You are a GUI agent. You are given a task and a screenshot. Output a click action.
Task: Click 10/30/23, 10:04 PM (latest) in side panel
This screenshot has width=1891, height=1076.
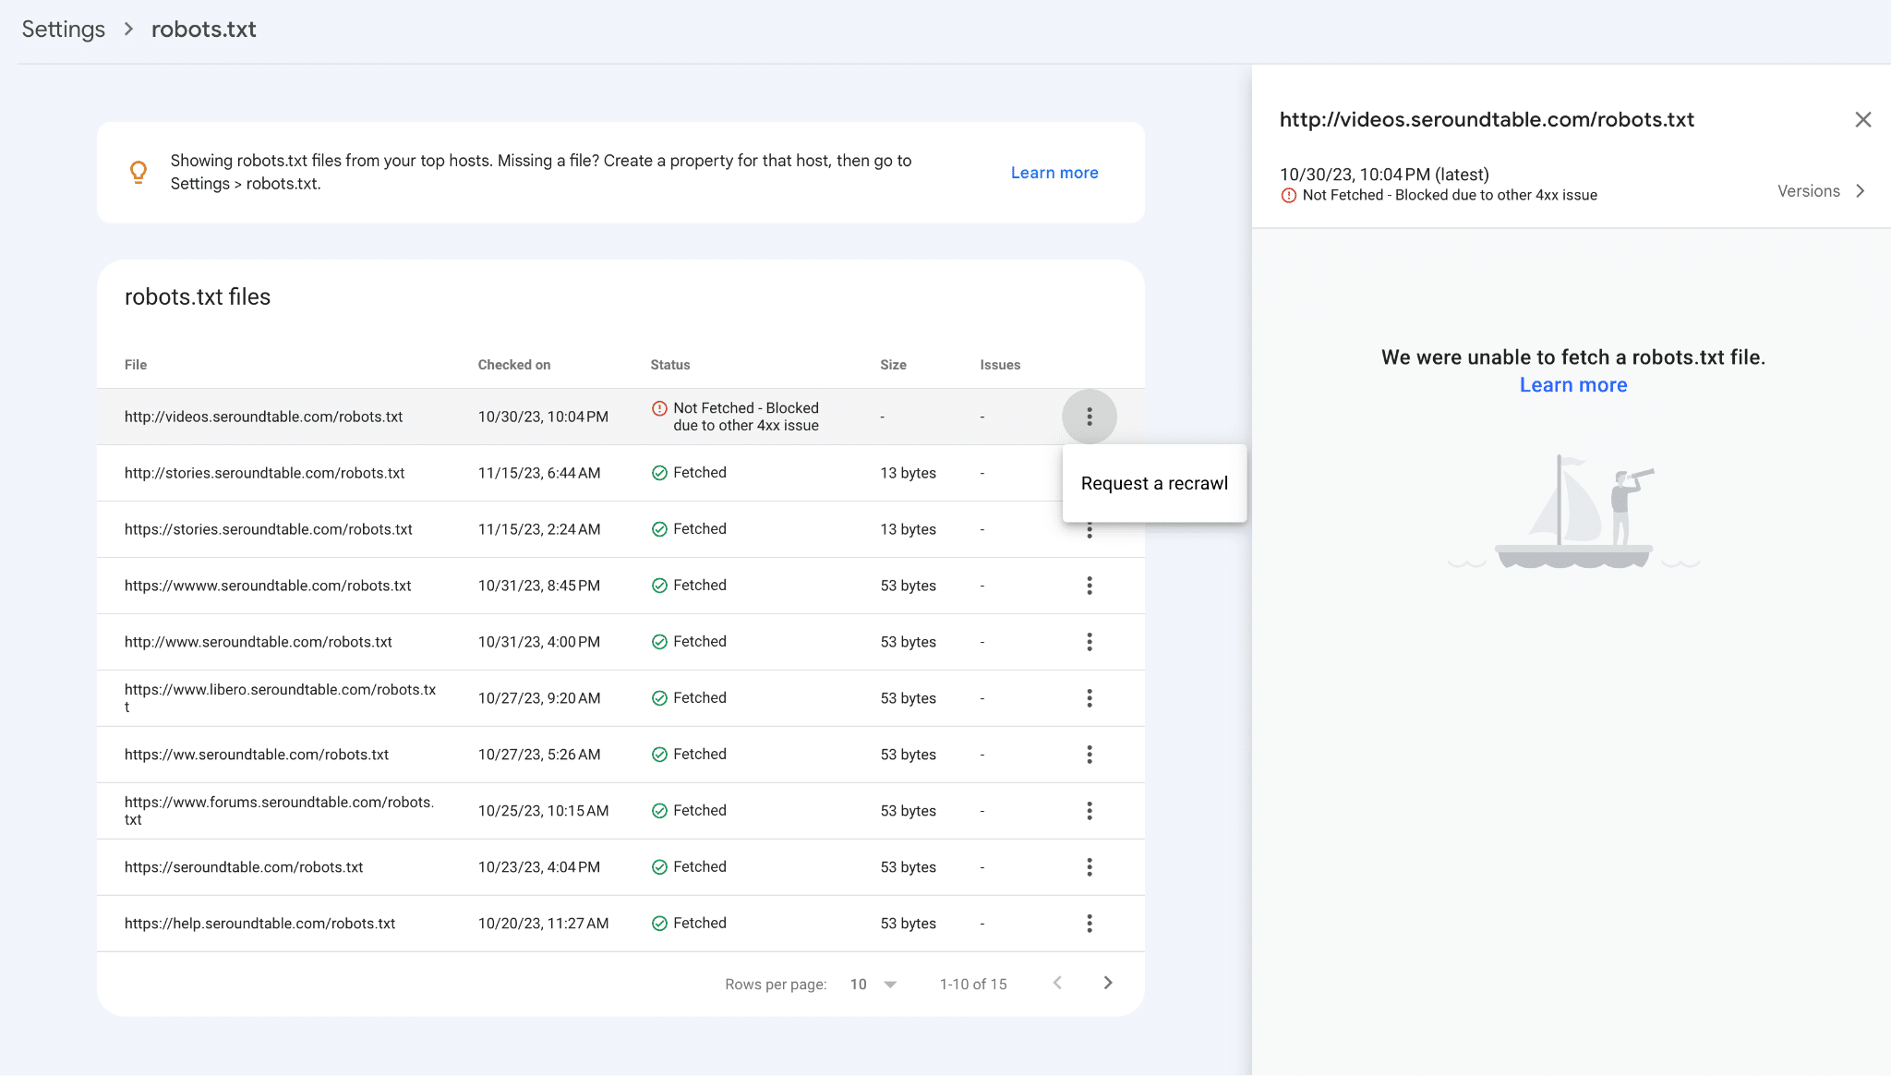point(1384,175)
